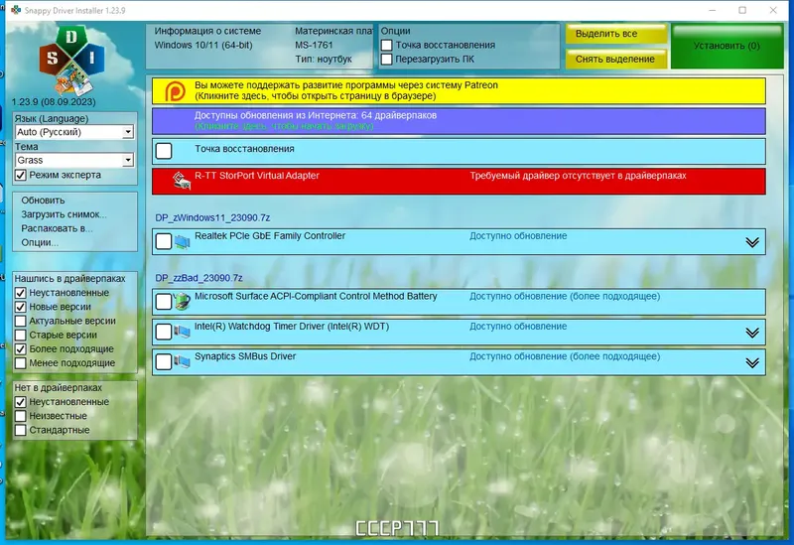Click the Snappy Driver Installer title bar icon

point(16,10)
